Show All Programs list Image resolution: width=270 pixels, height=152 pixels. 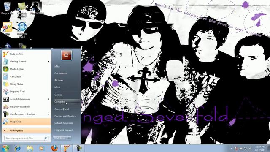(26, 130)
